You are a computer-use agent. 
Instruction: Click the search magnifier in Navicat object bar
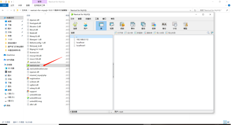click(x=208, y=33)
